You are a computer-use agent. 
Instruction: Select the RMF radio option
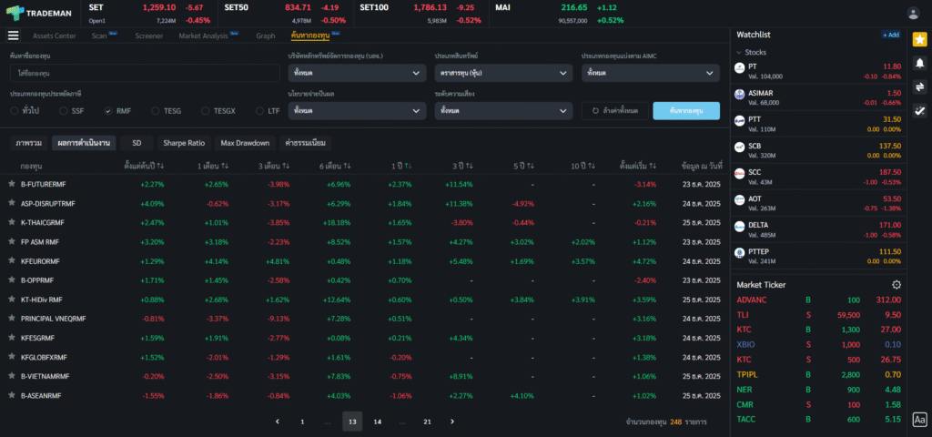coord(108,111)
